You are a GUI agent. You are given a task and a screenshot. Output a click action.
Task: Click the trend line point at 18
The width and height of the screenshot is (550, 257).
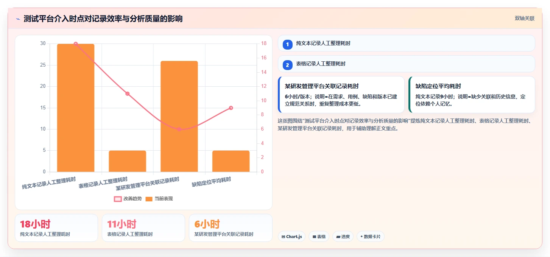(x=76, y=44)
